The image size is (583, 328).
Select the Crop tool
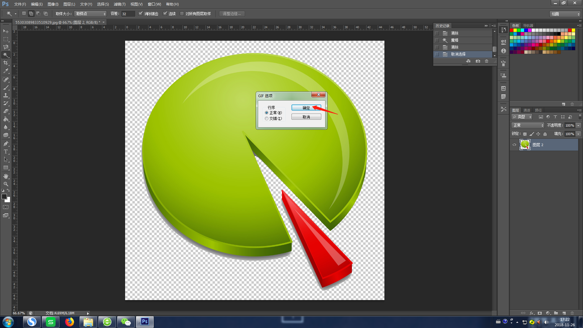tap(6, 63)
